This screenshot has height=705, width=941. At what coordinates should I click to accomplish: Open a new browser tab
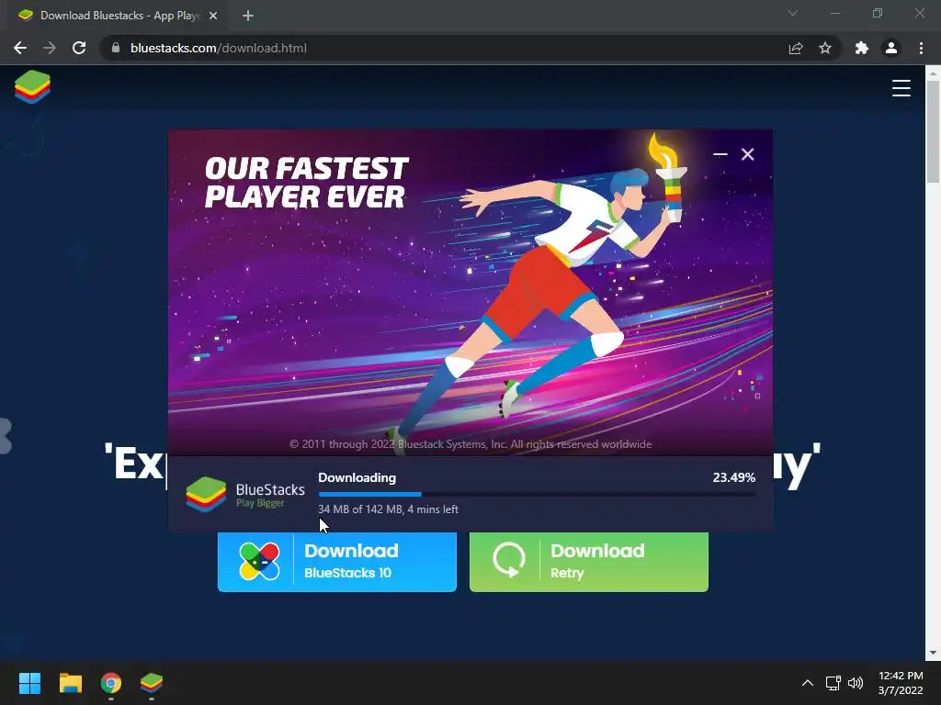point(248,16)
